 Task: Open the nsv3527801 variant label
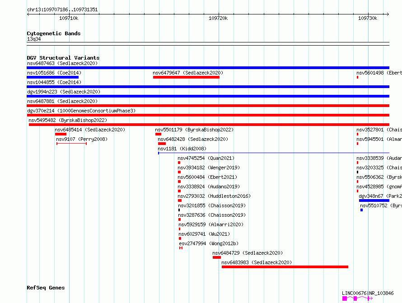[379, 130]
